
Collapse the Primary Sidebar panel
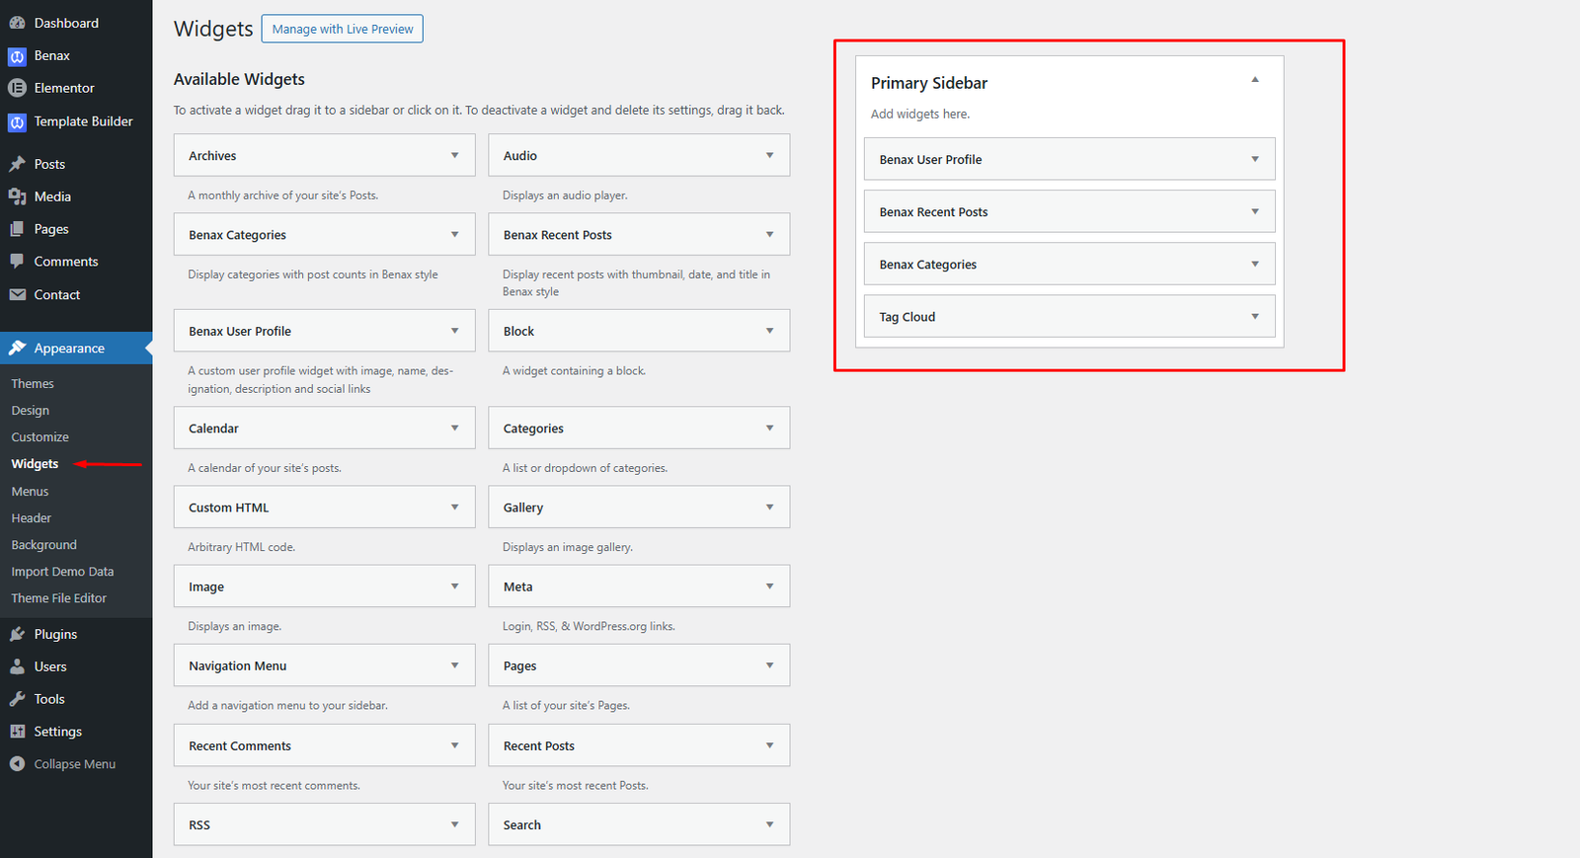[1255, 80]
